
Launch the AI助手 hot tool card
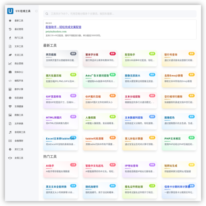coord(61,169)
